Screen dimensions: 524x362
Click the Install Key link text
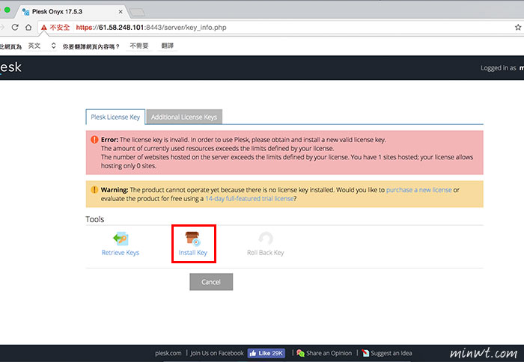click(193, 253)
